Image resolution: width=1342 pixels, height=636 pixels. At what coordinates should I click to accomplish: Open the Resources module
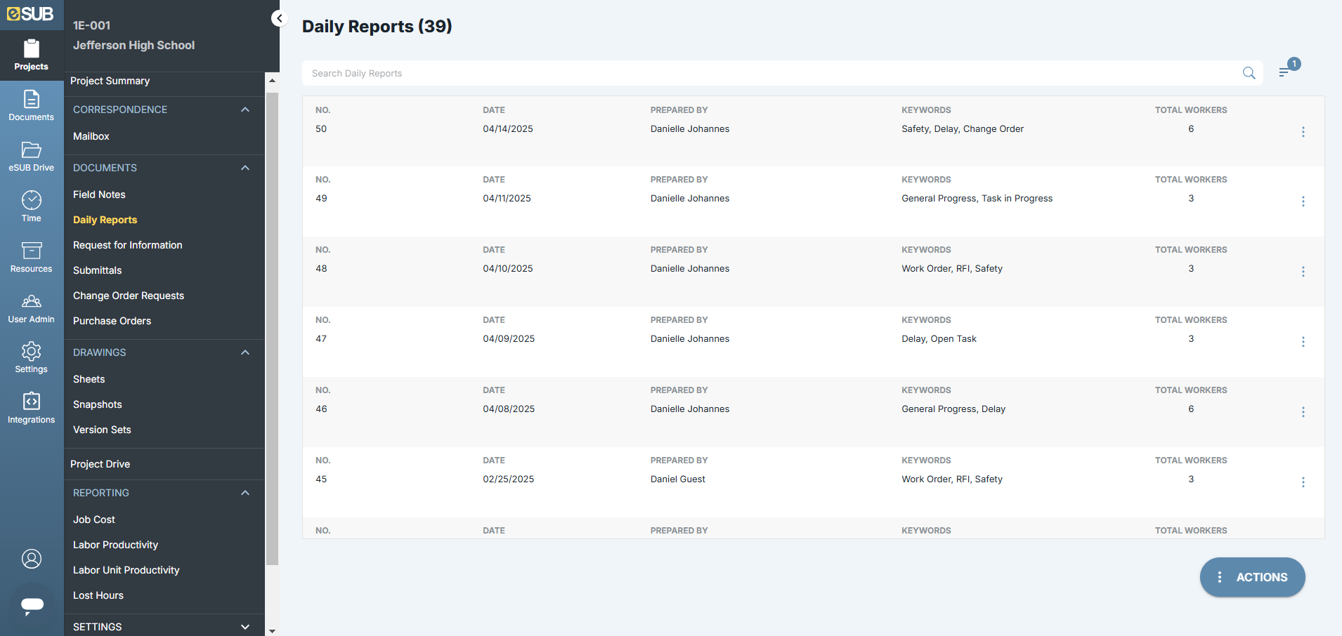point(31,258)
